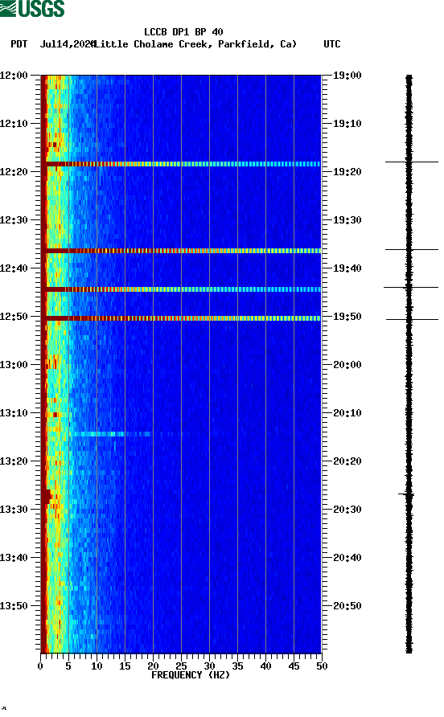The width and height of the screenshot is (444, 717).
Task: Click the '45' frequency axis tick label
Action: tap(294, 666)
